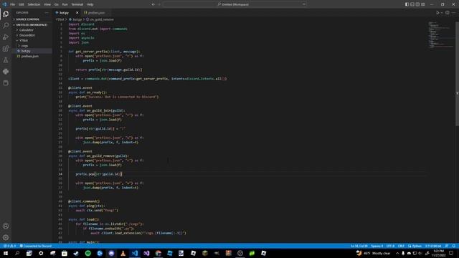Open VLC media player from the taskbar
459x258 pixels.
pyautogui.click(x=123, y=253)
